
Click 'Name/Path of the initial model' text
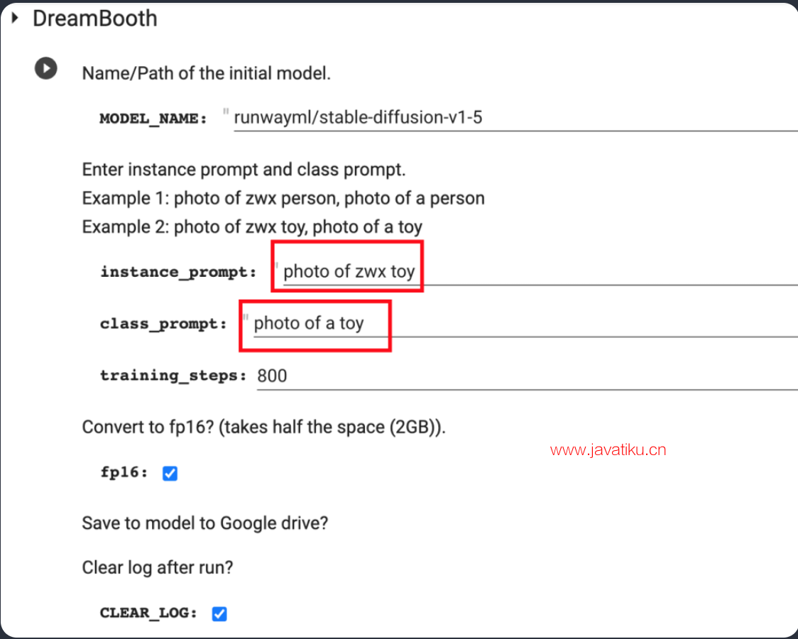(x=206, y=73)
